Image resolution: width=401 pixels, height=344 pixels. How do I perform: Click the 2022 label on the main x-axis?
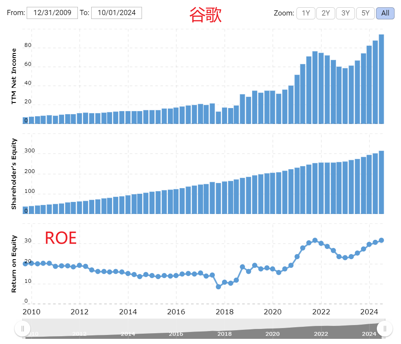pos(321,312)
